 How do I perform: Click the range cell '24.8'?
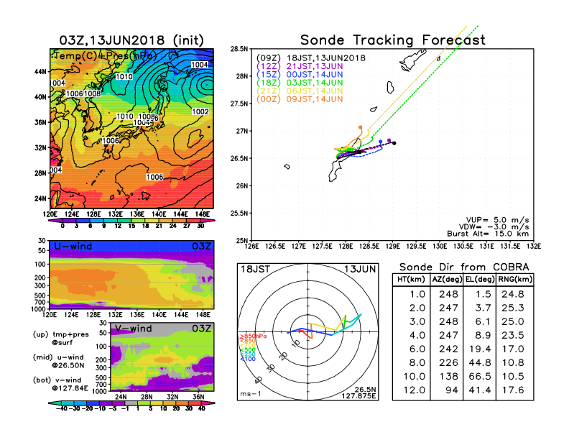pyautogui.click(x=513, y=294)
